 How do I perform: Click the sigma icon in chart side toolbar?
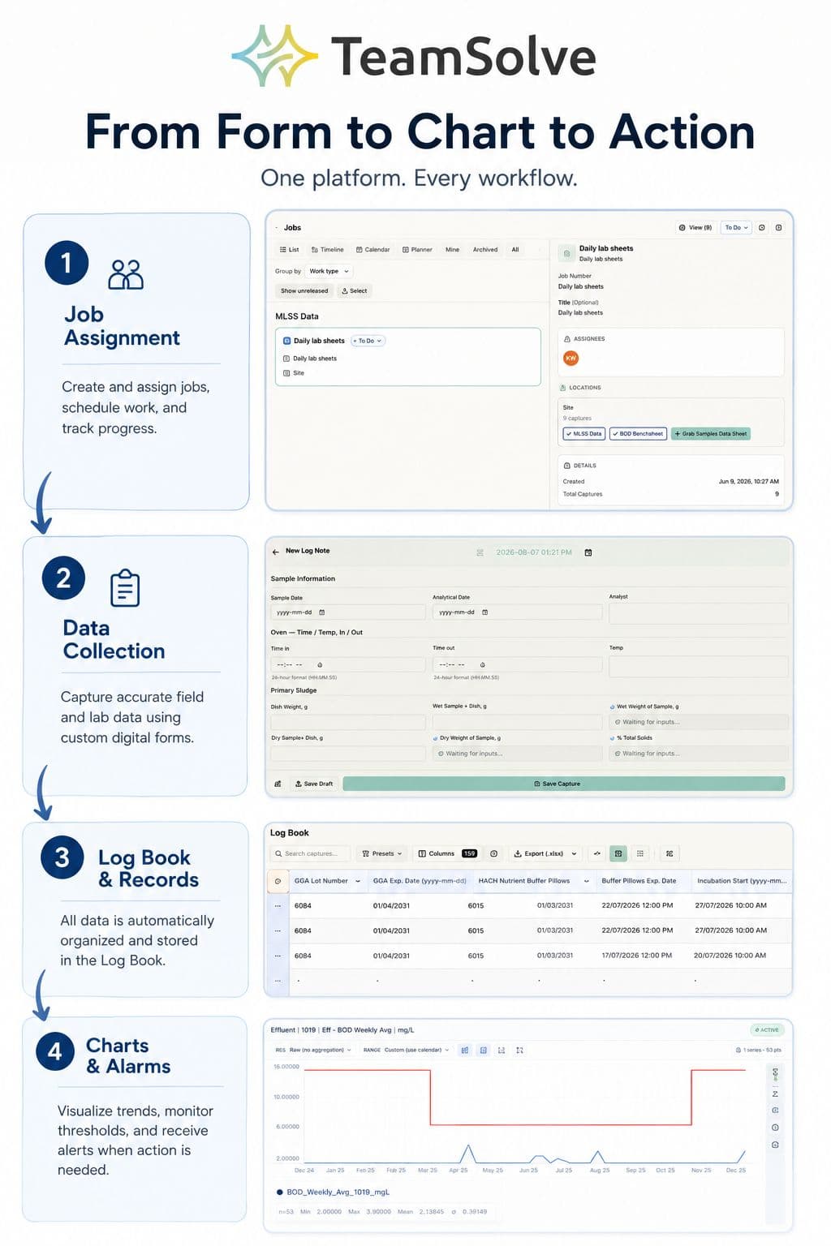click(775, 1093)
